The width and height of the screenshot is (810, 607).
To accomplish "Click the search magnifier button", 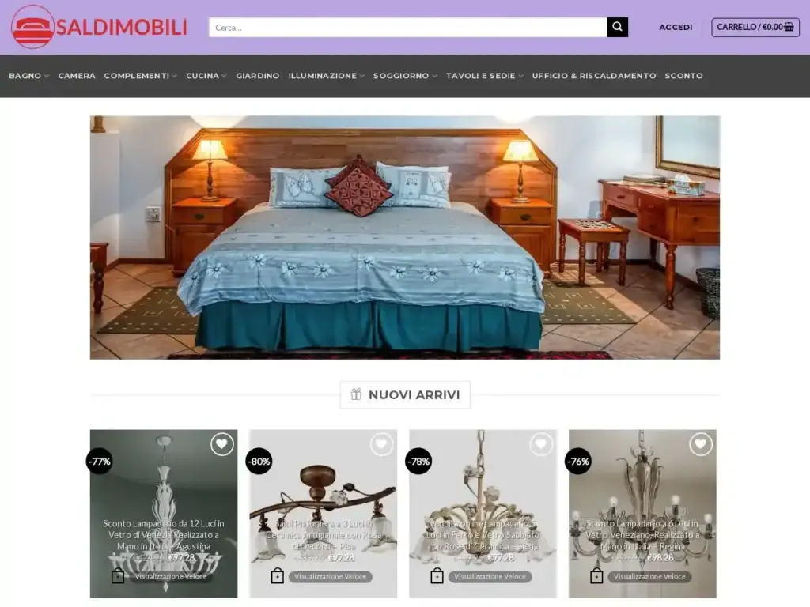I will 617,28.
